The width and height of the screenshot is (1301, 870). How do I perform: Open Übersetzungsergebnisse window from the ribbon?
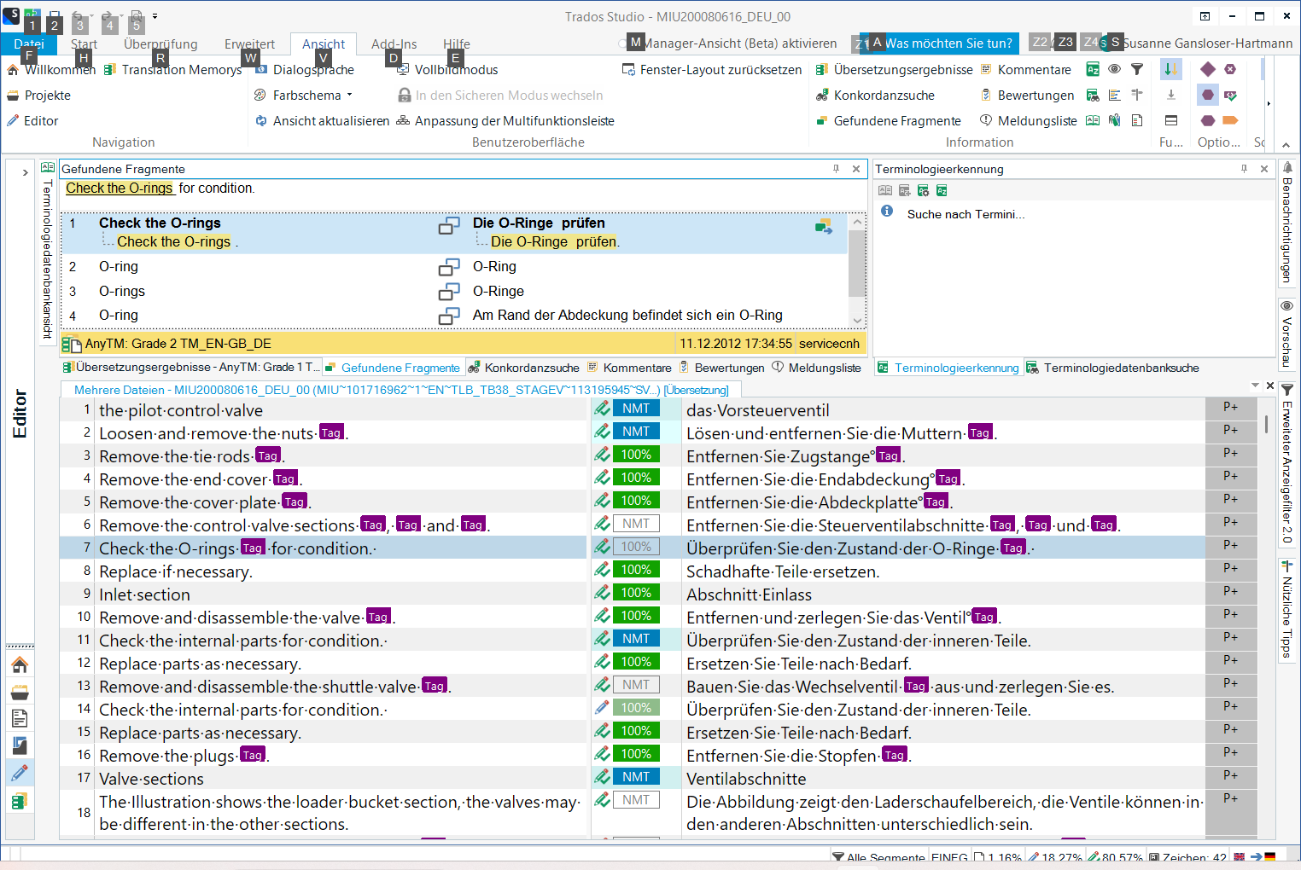(894, 70)
